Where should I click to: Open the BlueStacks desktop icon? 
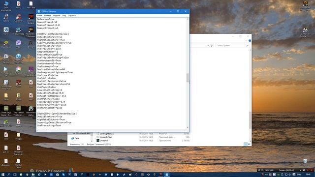click(x=6, y=44)
